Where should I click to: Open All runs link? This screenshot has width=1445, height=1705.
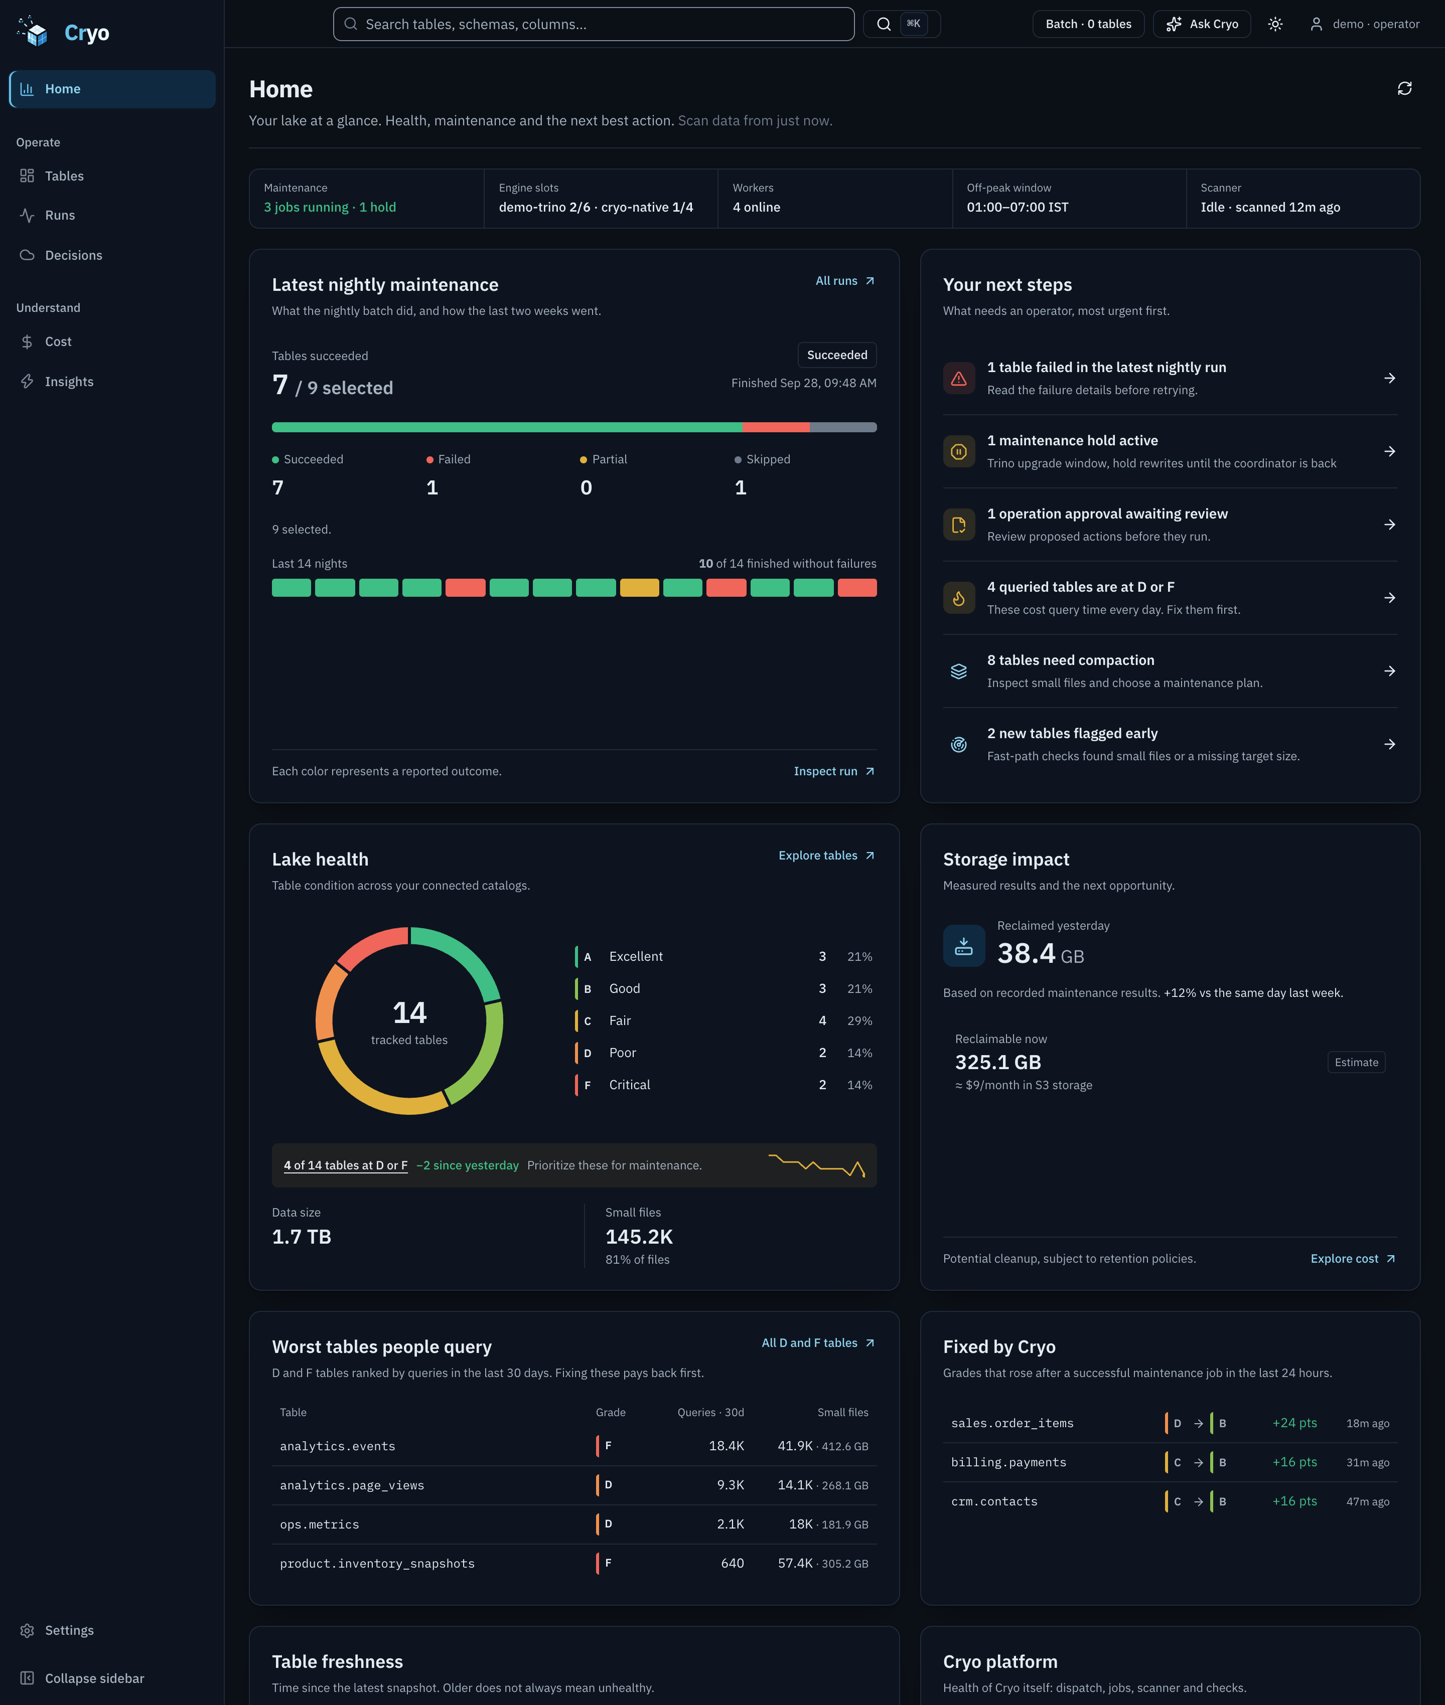[845, 281]
